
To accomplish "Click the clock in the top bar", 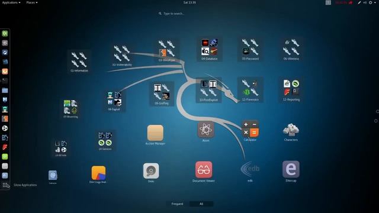I will pos(189,2).
